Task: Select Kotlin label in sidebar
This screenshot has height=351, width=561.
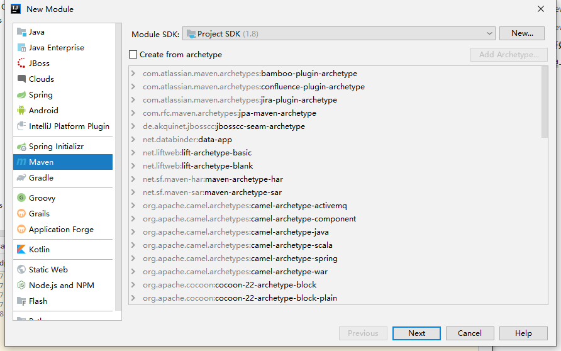Action: [40, 249]
